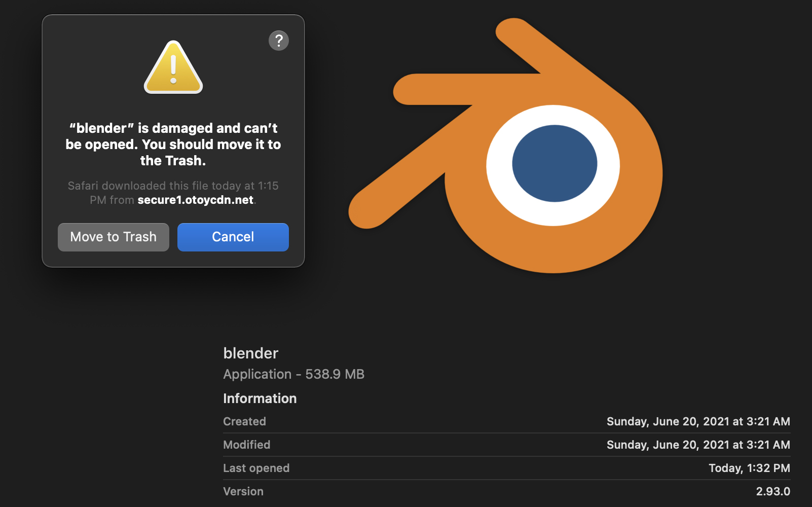Select the Modified date value
Screen dimensions: 812x507
tap(698, 445)
